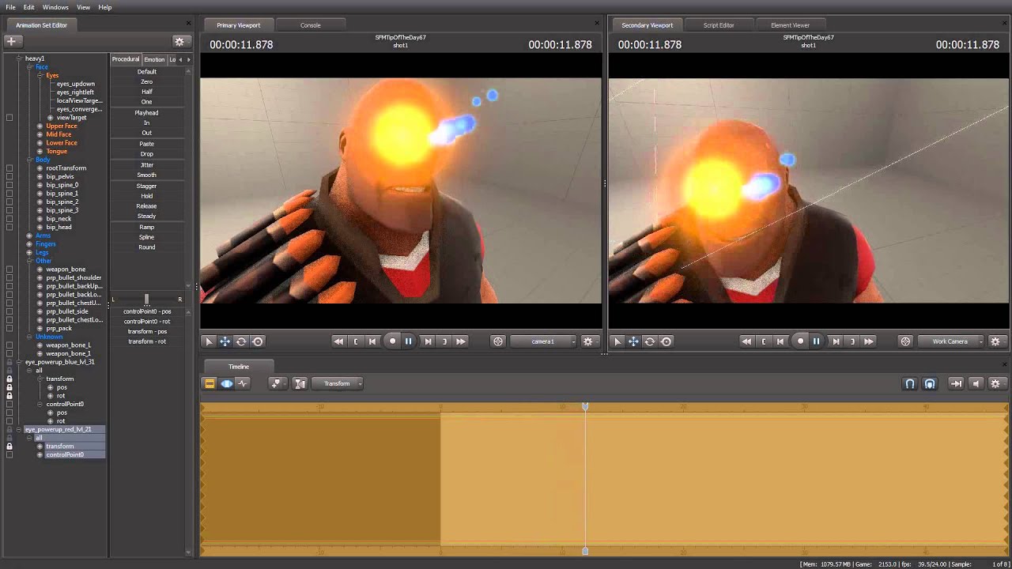Jump to start in primary viewport playback
The height and width of the screenshot is (569, 1012).
[x=338, y=341]
